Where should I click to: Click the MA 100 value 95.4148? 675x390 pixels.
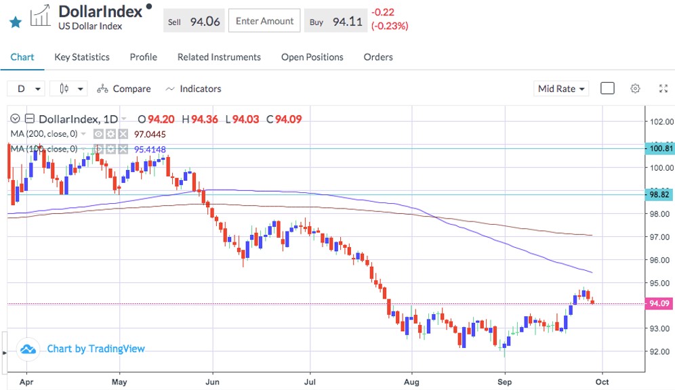click(x=150, y=149)
